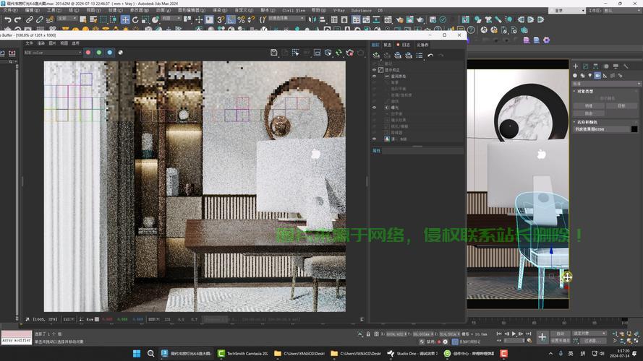Image resolution: width=643 pixels, height=361 pixels.
Task: Open the Civil View menu
Action: (x=294, y=11)
